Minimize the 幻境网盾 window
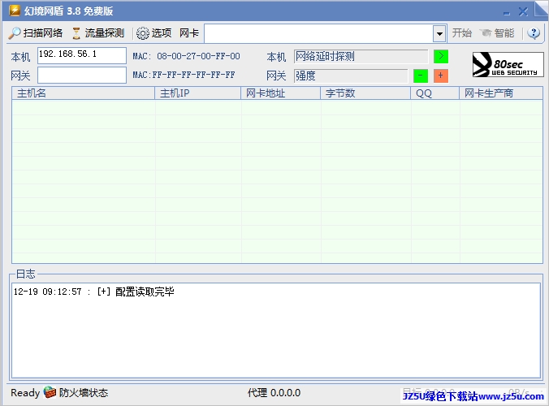This screenshot has width=549, height=406. click(x=506, y=13)
